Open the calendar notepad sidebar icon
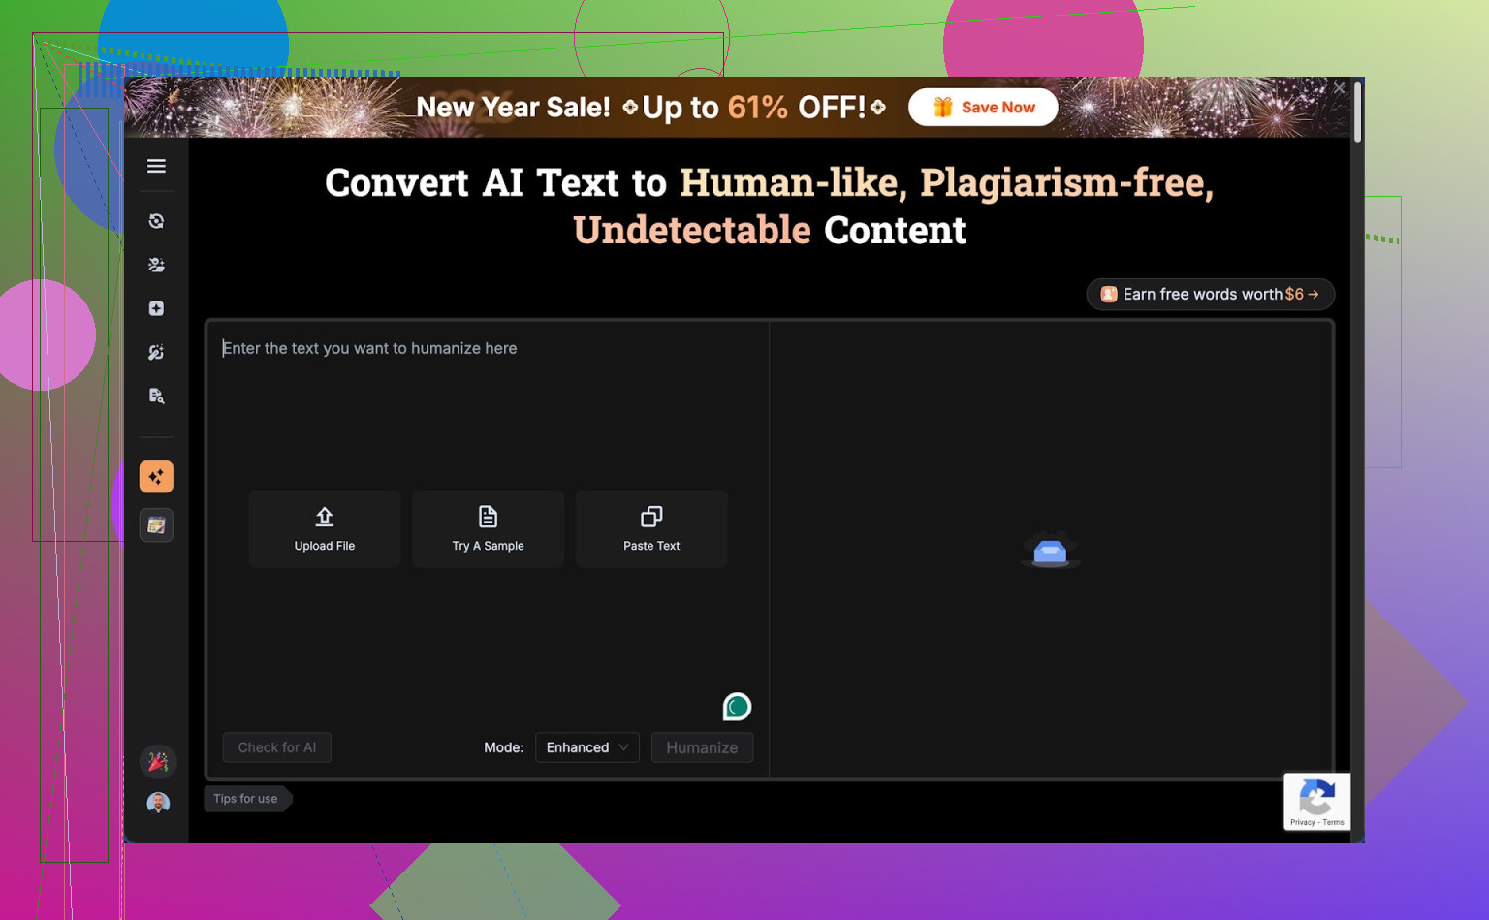 156,525
